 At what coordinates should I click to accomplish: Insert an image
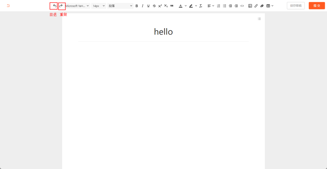pyautogui.click(x=250, y=6)
